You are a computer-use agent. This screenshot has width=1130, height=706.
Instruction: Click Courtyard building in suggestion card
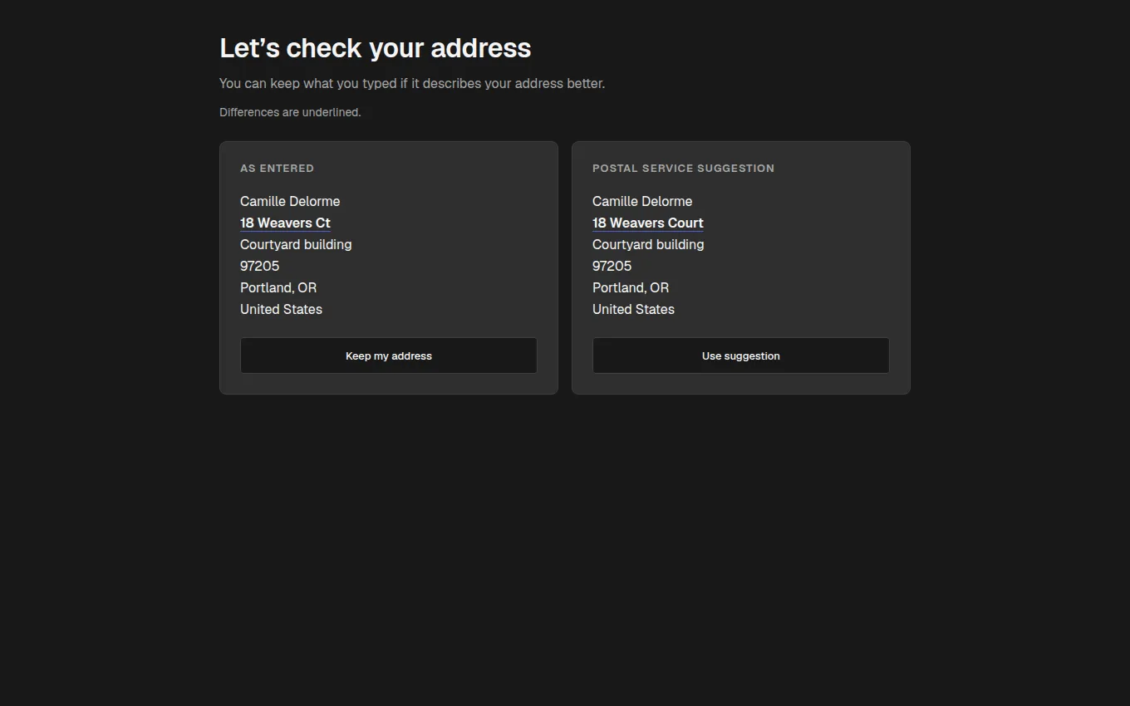pyautogui.click(x=648, y=244)
